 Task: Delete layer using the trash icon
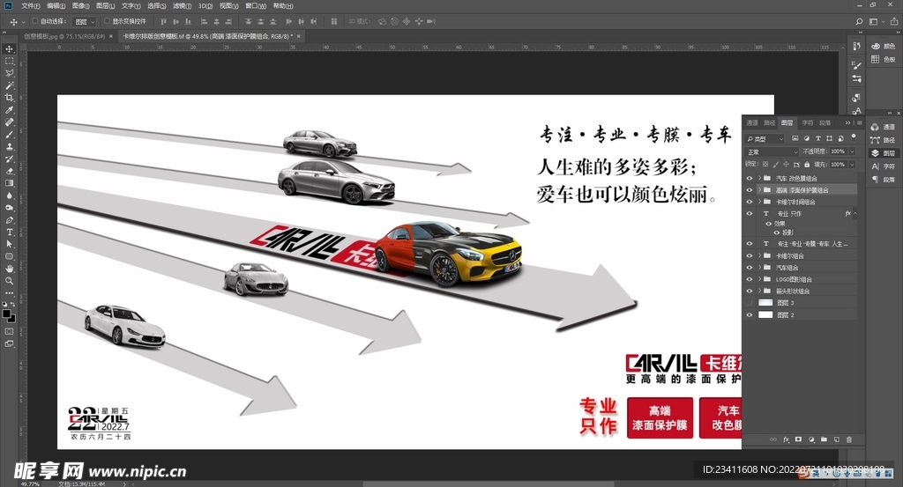849,439
